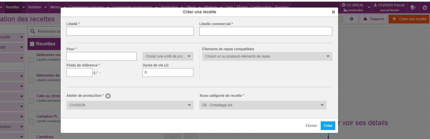Expand the arrow next to Recettes menu

coord(23,7)
